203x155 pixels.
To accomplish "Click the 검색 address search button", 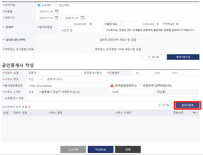I will click(x=31, y=92).
